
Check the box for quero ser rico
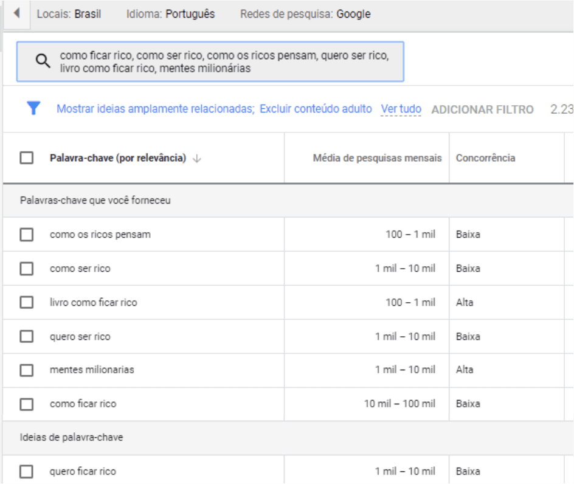(x=26, y=336)
